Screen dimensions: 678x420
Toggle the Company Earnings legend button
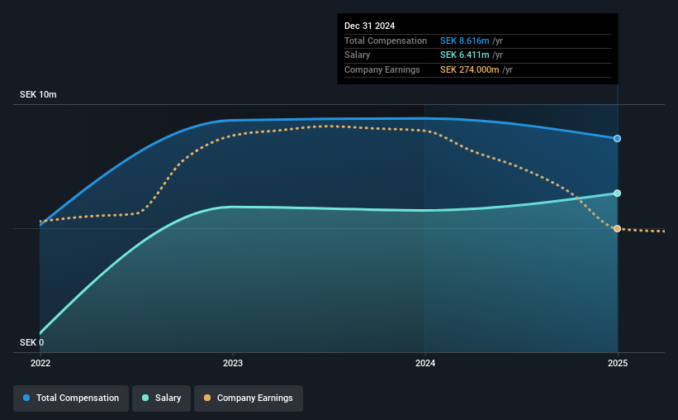tap(249, 399)
